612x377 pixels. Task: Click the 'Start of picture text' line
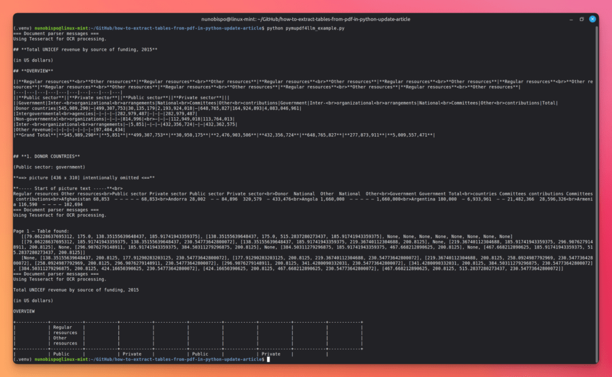coord(68,189)
